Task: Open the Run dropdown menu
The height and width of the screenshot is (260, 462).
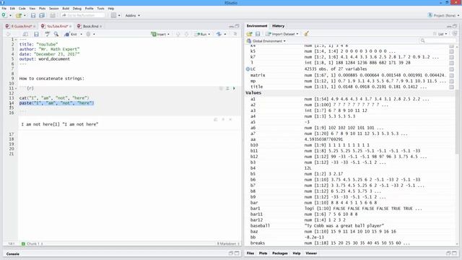Action: [x=209, y=34]
